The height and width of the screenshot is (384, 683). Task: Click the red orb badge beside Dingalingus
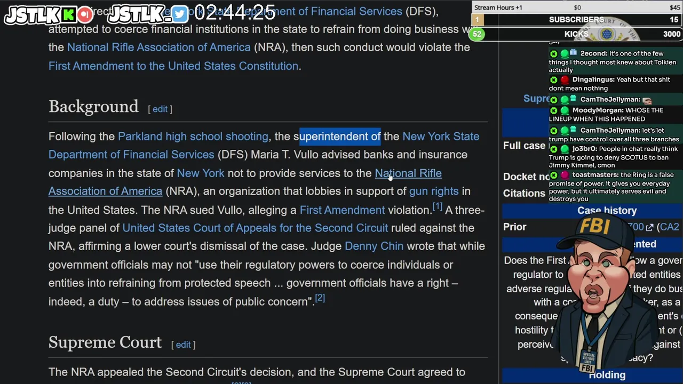coord(565,80)
